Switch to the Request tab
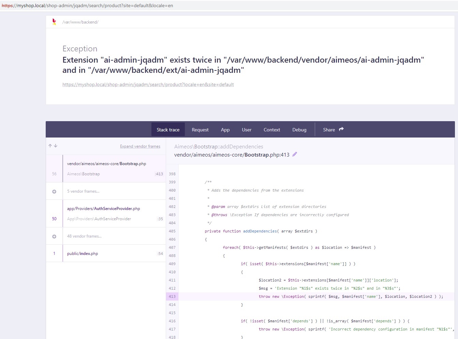This screenshot has height=339, width=458. click(x=200, y=130)
